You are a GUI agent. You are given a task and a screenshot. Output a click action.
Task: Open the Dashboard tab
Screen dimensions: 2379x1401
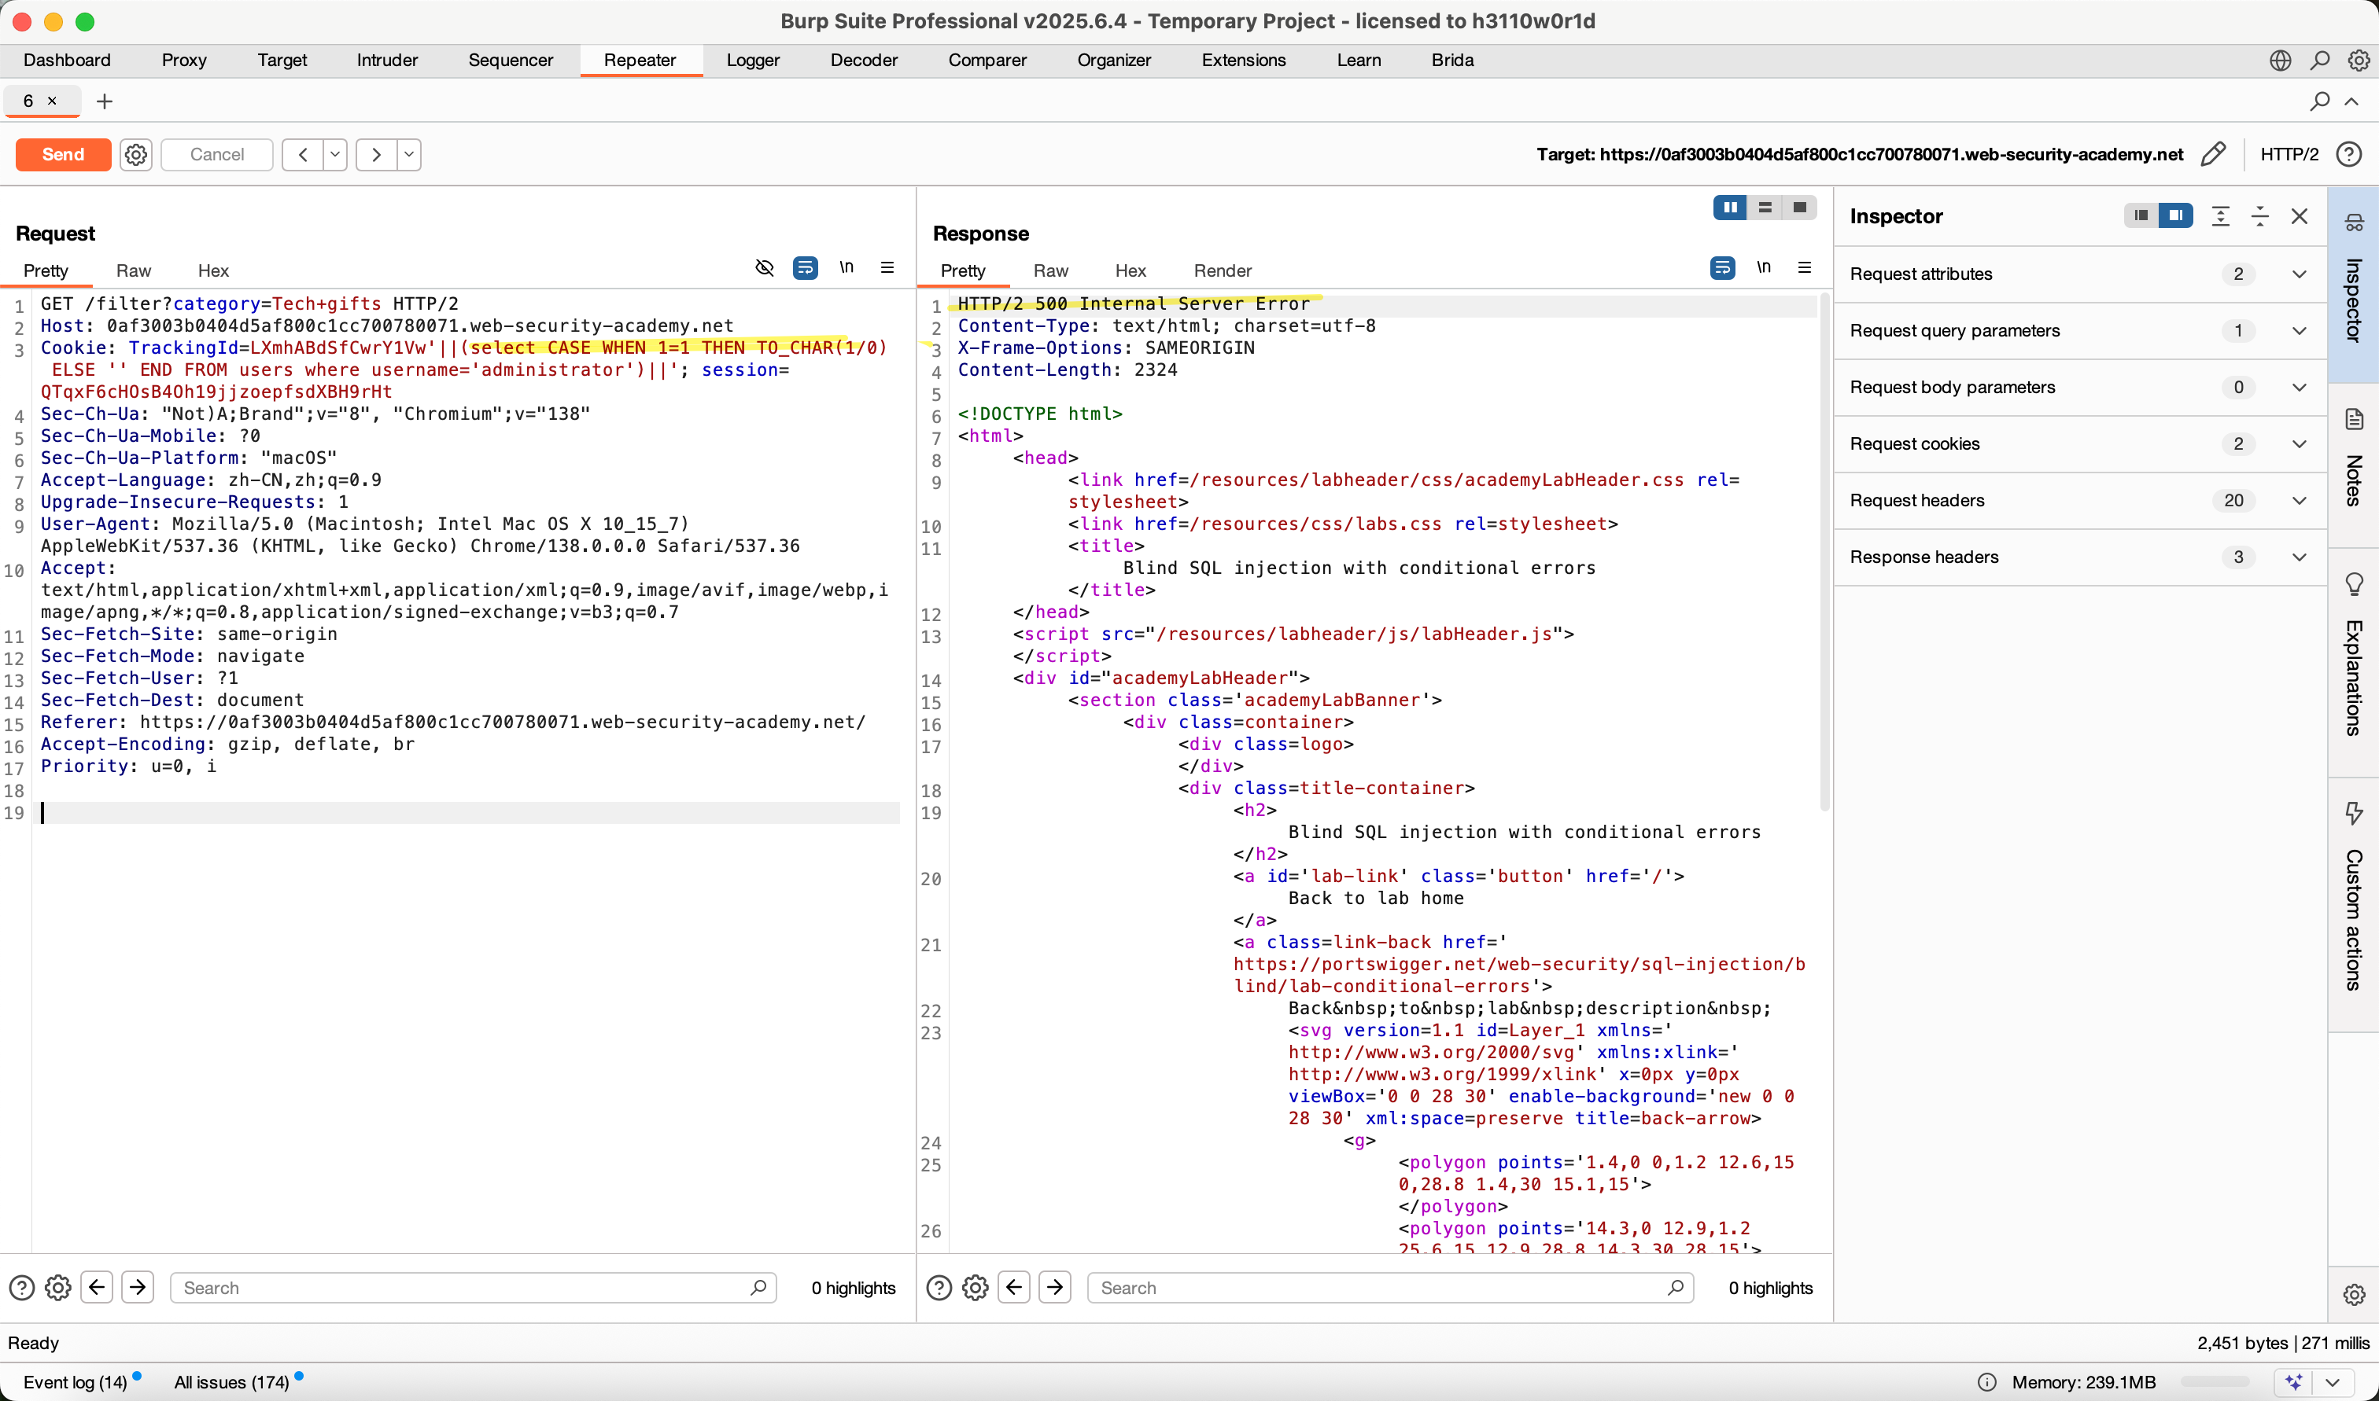67,60
